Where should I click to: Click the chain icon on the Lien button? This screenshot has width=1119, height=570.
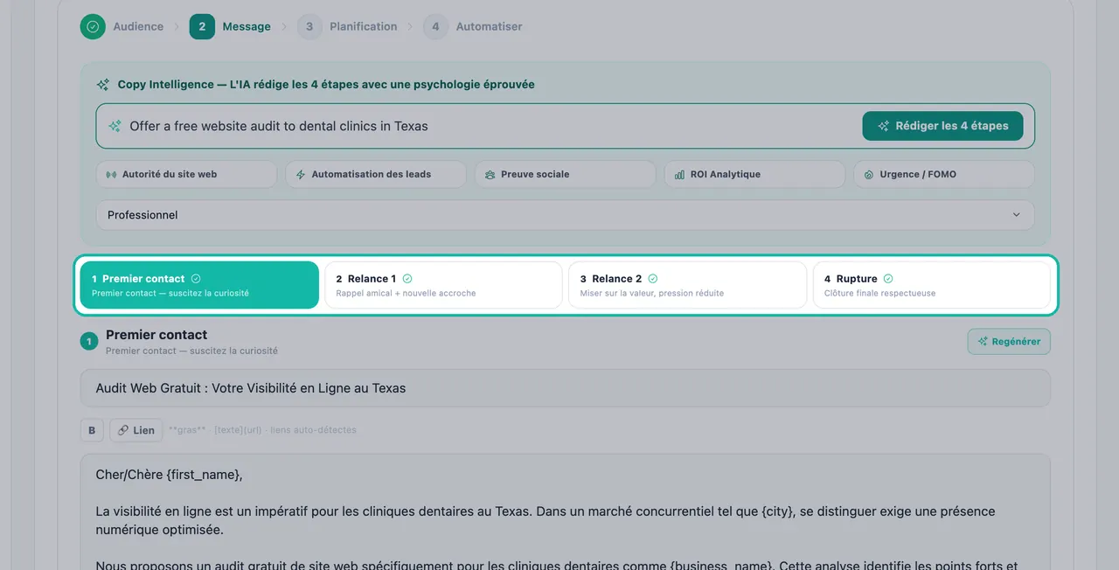[x=123, y=430]
